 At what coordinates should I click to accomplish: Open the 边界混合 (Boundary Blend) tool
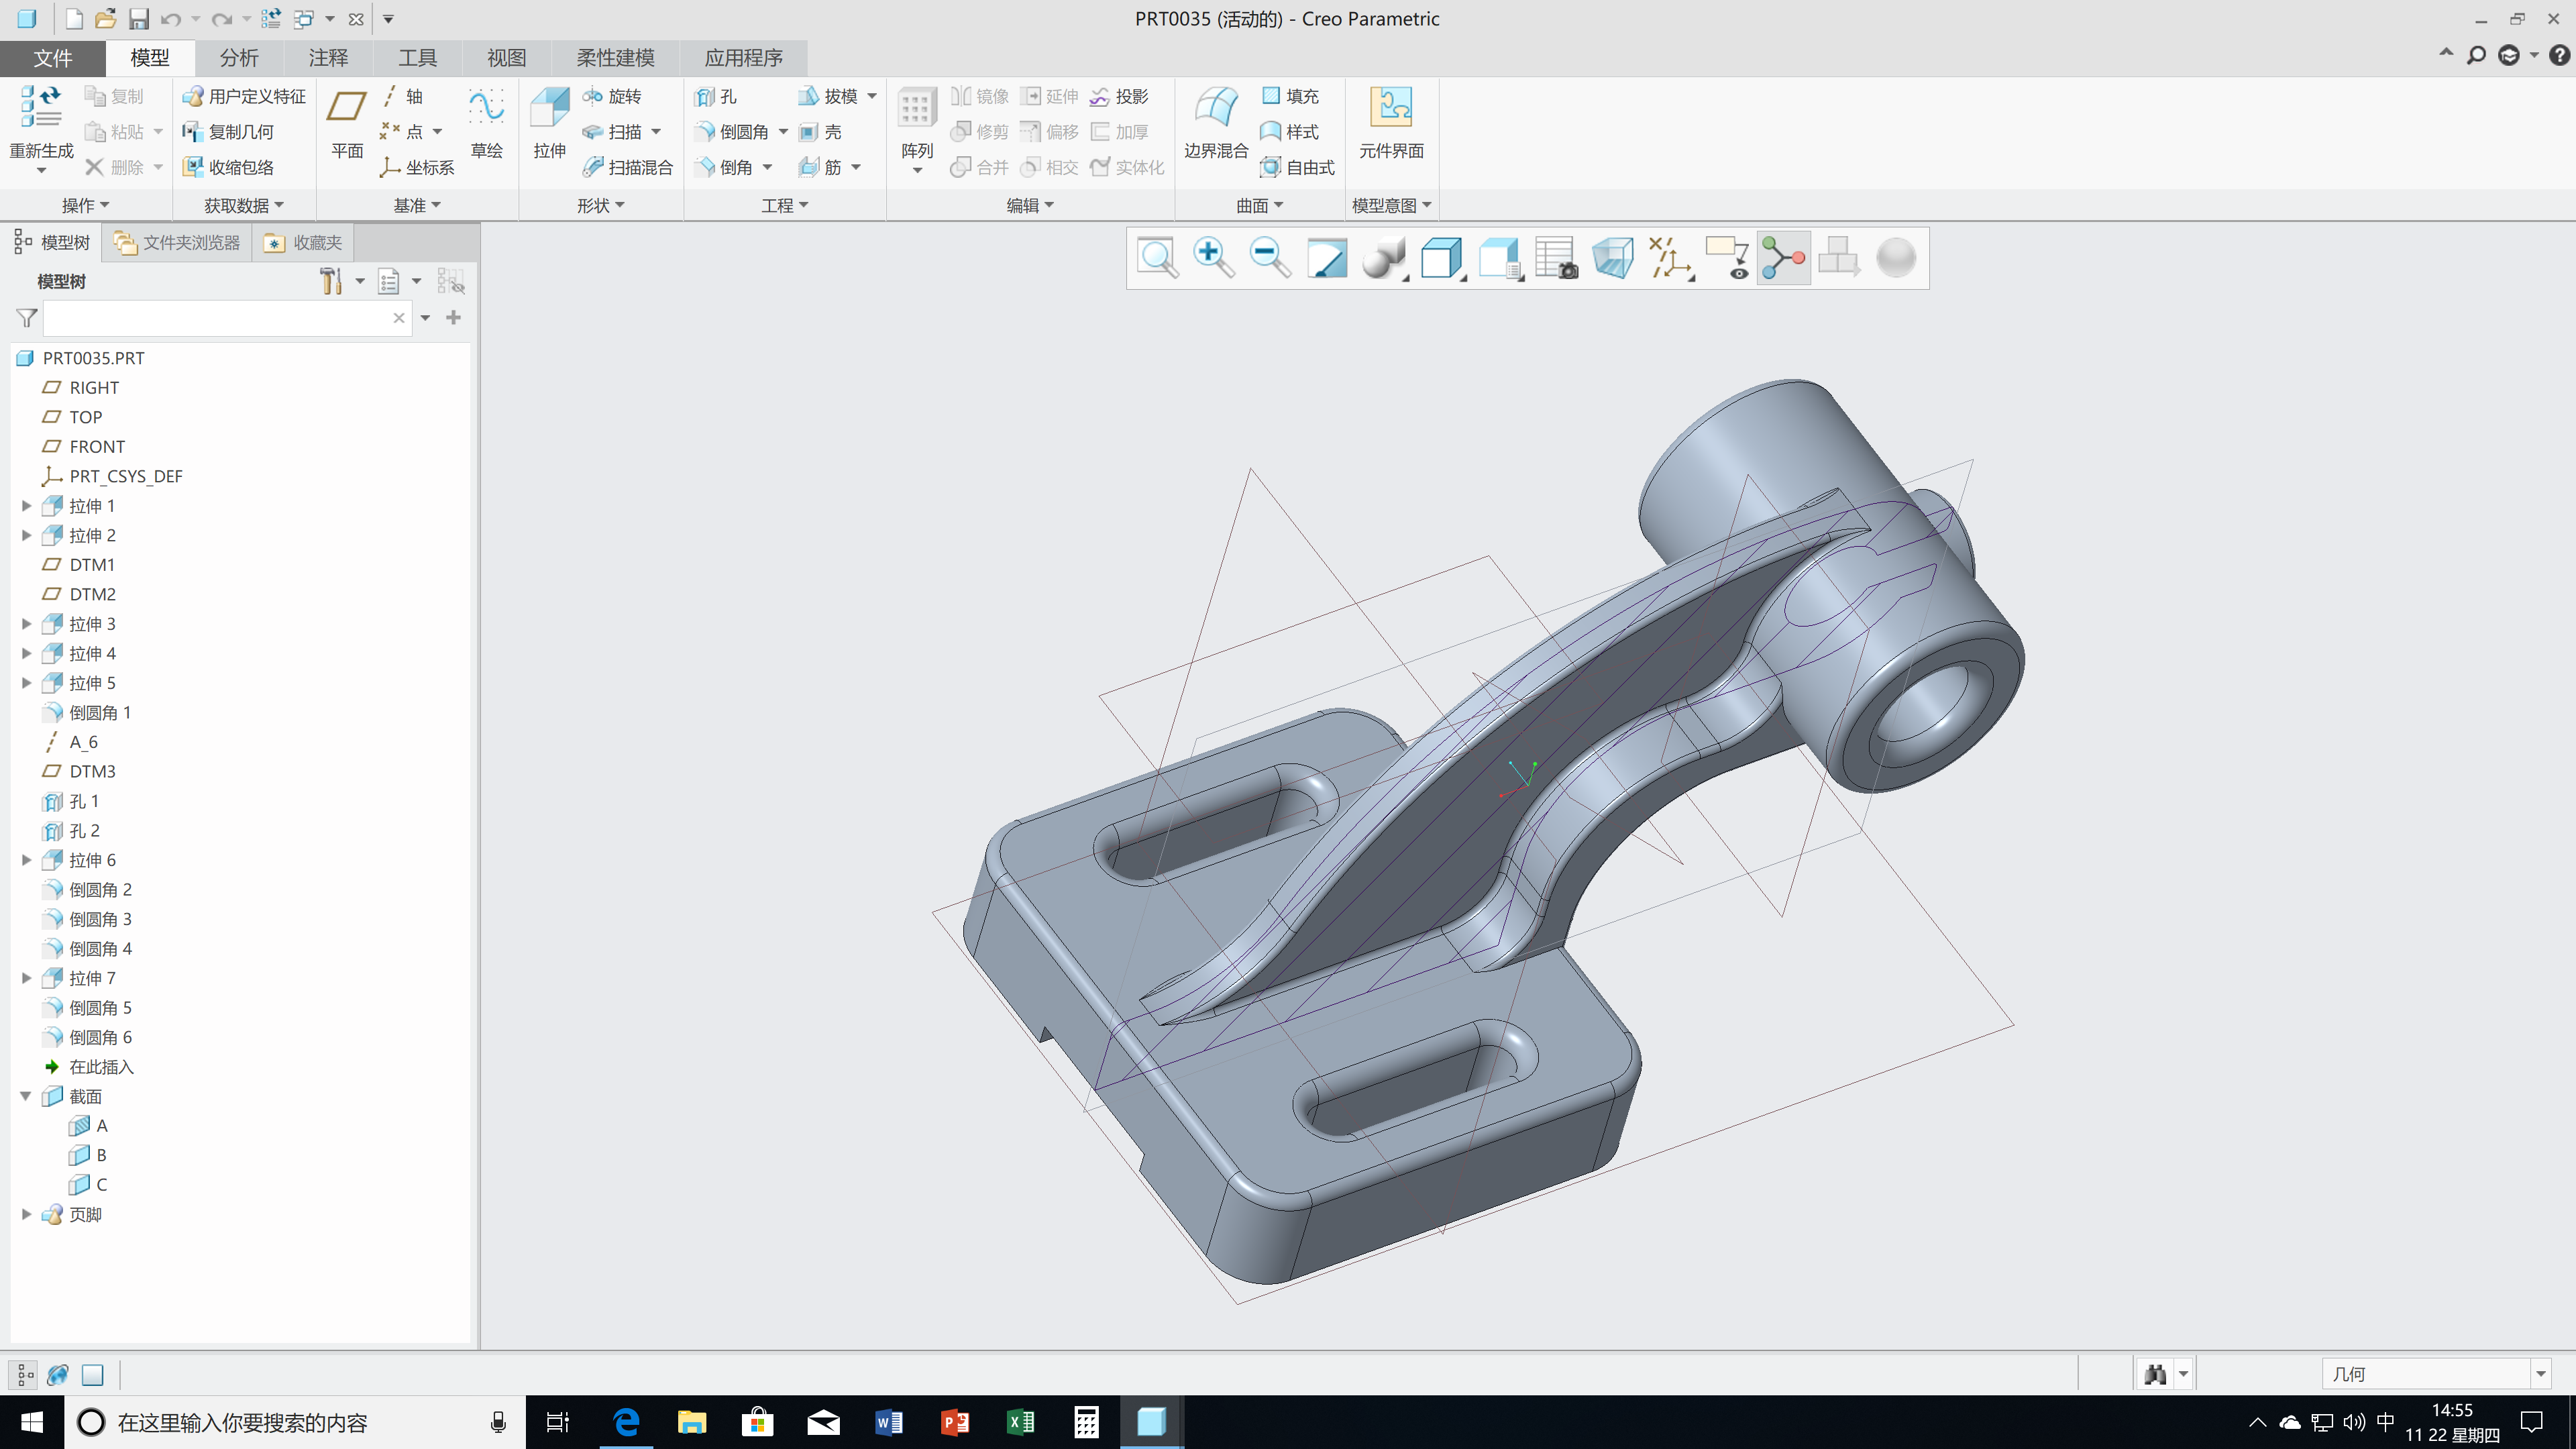pos(1216,122)
